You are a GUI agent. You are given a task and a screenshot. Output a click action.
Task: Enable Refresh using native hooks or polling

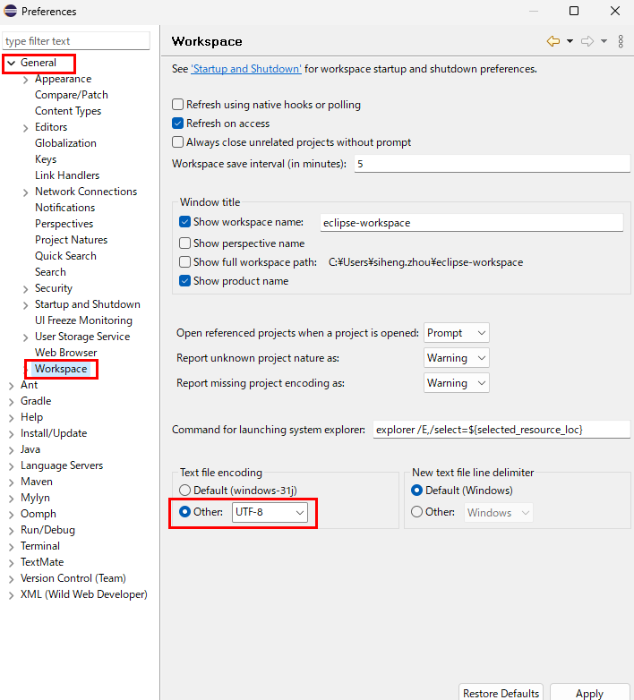coord(177,105)
